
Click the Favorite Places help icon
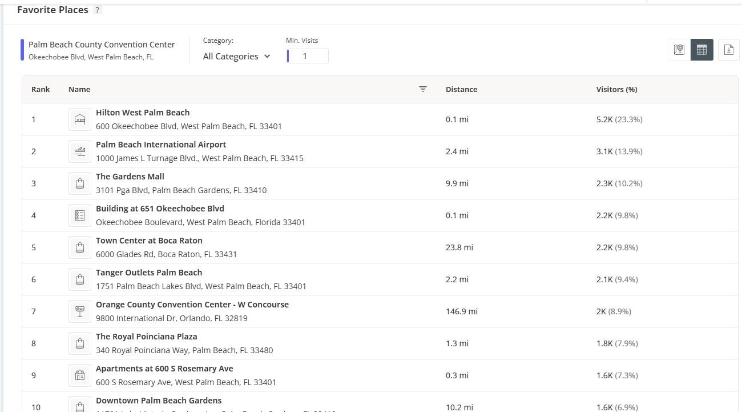(97, 10)
